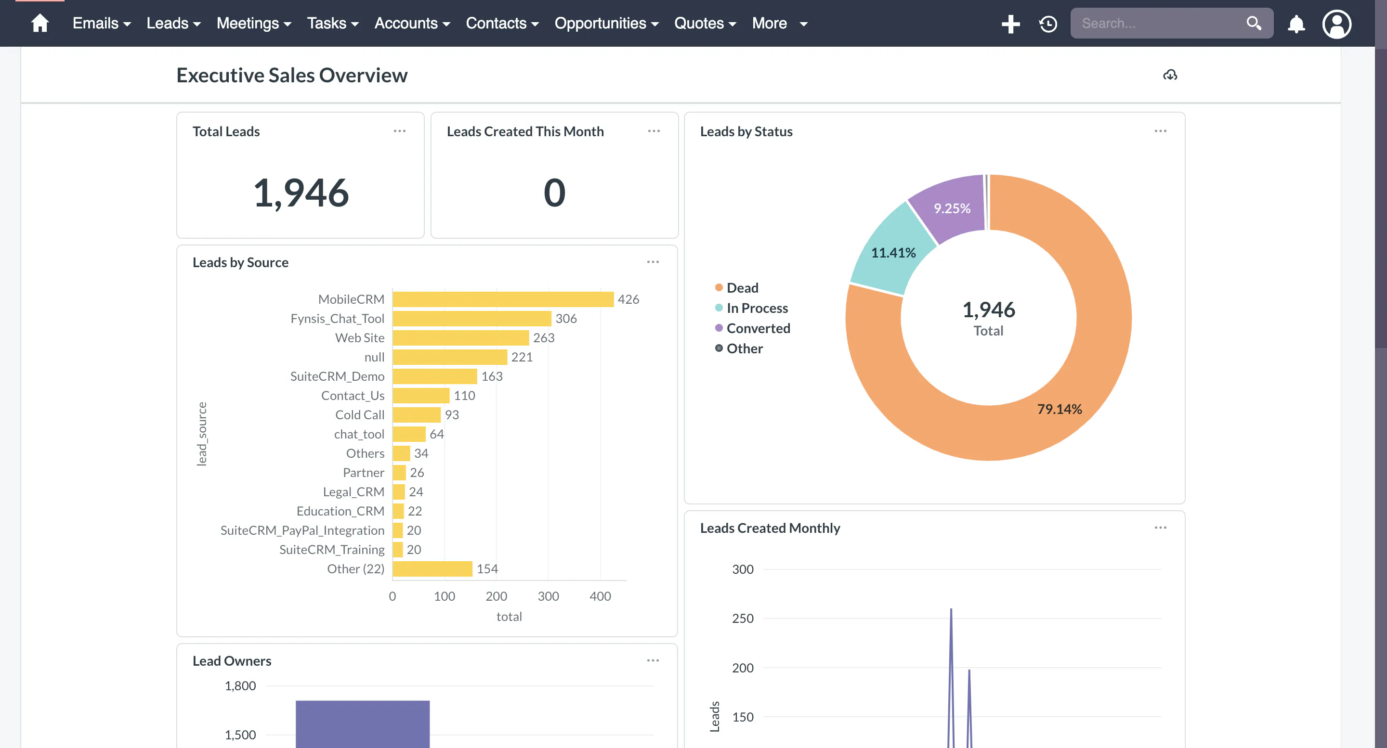The height and width of the screenshot is (748, 1387).
Task: Toggle the Converted legend entry
Action: (x=752, y=328)
